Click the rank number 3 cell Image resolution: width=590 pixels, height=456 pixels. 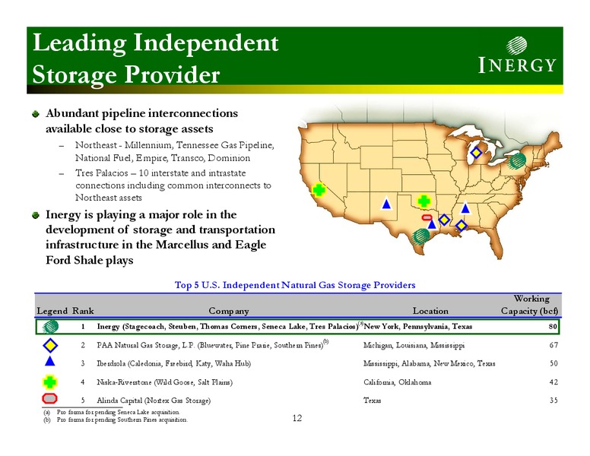(x=83, y=363)
